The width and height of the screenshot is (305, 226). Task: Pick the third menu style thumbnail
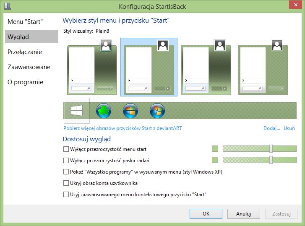click(x=206, y=67)
